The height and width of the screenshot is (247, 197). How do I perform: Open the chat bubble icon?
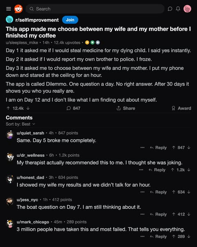170,9
